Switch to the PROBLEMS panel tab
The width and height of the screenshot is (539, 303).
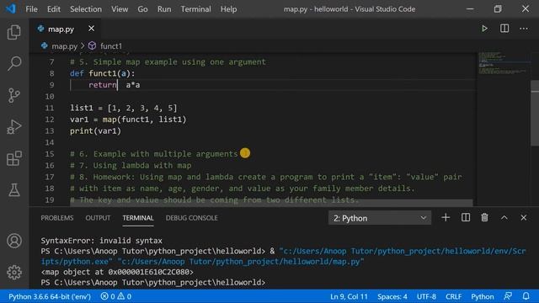coord(57,218)
